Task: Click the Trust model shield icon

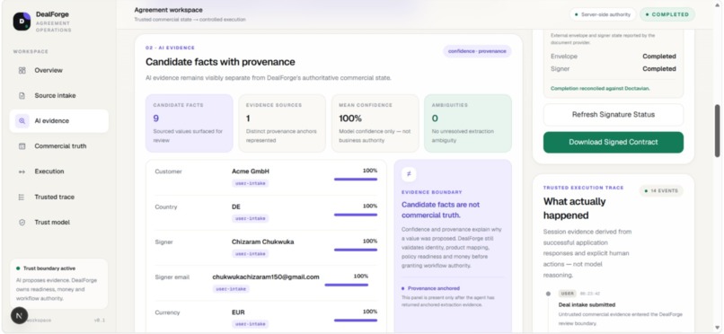Action: click(x=22, y=223)
